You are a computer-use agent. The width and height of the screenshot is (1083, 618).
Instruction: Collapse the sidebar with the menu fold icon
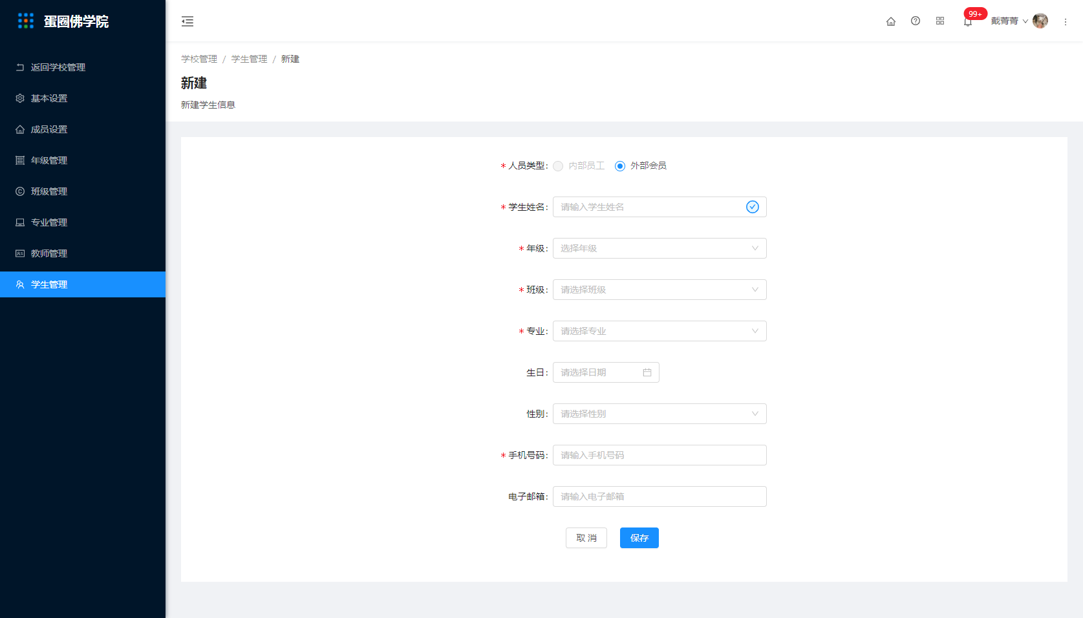(x=188, y=21)
